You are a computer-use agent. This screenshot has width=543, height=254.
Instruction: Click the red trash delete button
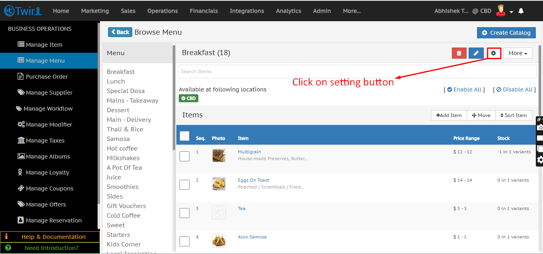[459, 53]
